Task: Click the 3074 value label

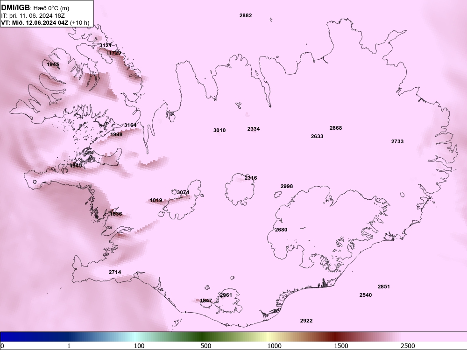Action: [x=183, y=193]
